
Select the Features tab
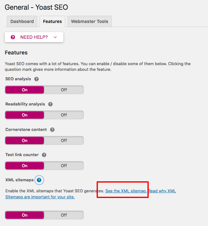(x=52, y=21)
